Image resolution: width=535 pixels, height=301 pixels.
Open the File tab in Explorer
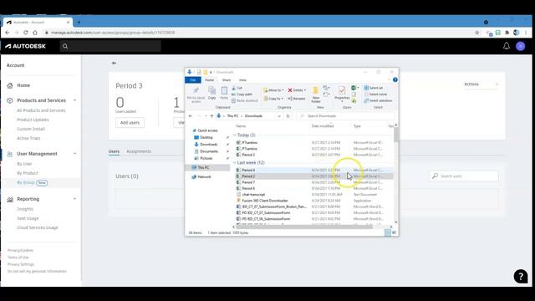pyautogui.click(x=193, y=80)
